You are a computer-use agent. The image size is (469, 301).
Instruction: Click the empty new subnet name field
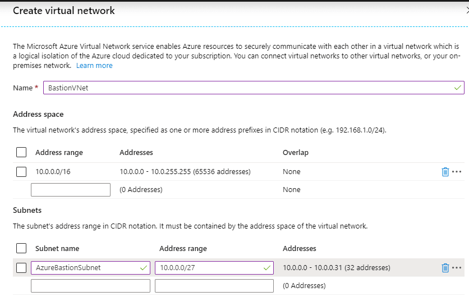point(90,286)
